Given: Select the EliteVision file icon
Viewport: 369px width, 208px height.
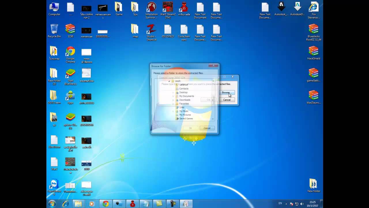Looking at the screenshot, I should coord(54,142).
